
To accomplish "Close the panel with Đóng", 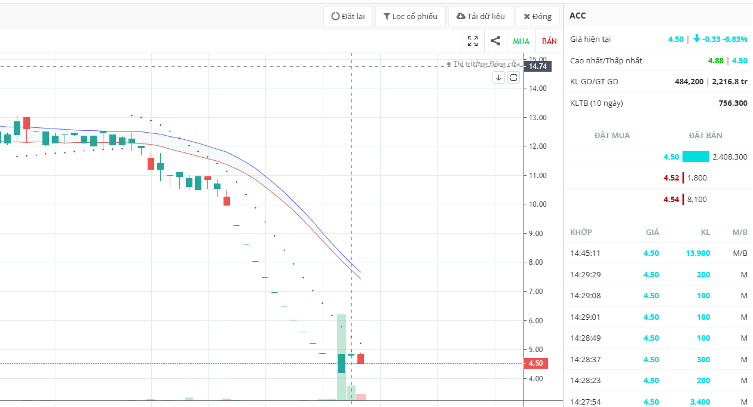I will pos(537,16).
